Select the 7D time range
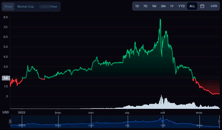Image resolution: width=222 pixels, height=130 pixels. pyautogui.click(x=145, y=6)
